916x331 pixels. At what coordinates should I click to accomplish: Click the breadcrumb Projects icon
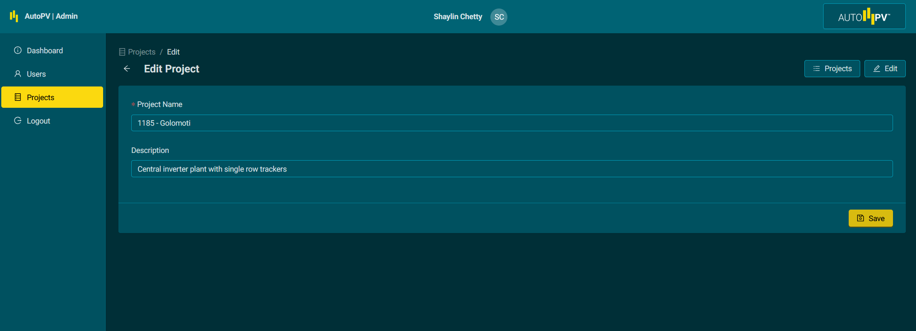pyautogui.click(x=122, y=52)
